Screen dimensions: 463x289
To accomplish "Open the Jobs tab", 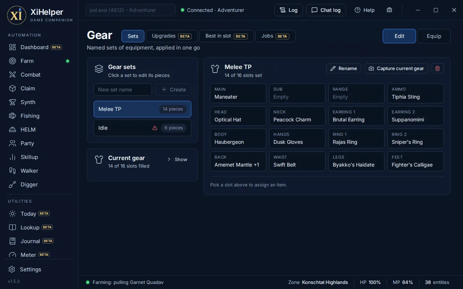I will [275, 36].
